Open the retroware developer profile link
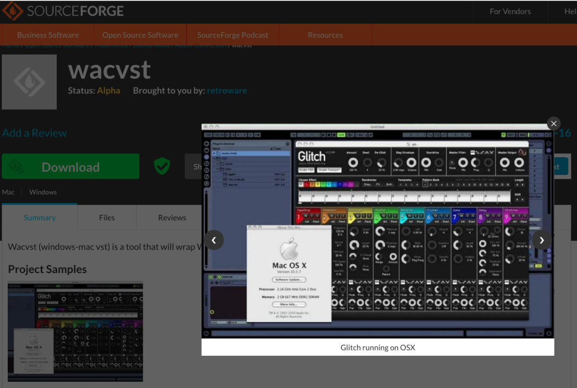 [x=227, y=90]
